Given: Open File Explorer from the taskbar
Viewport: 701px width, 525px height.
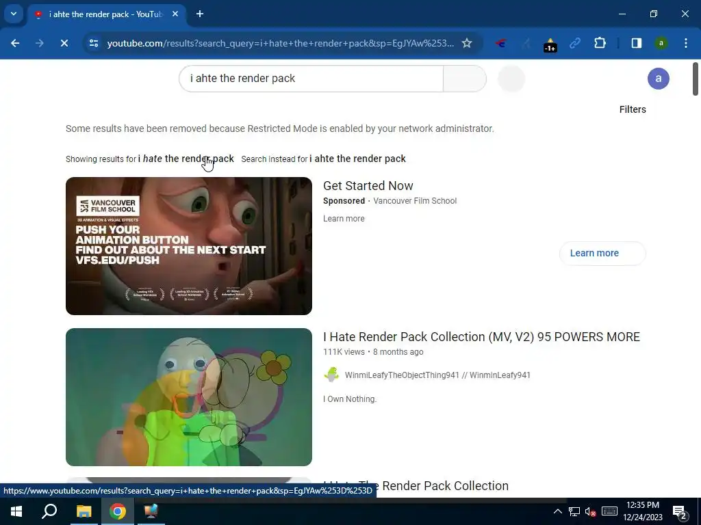Looking at the screenshot, I should point(84,511).
